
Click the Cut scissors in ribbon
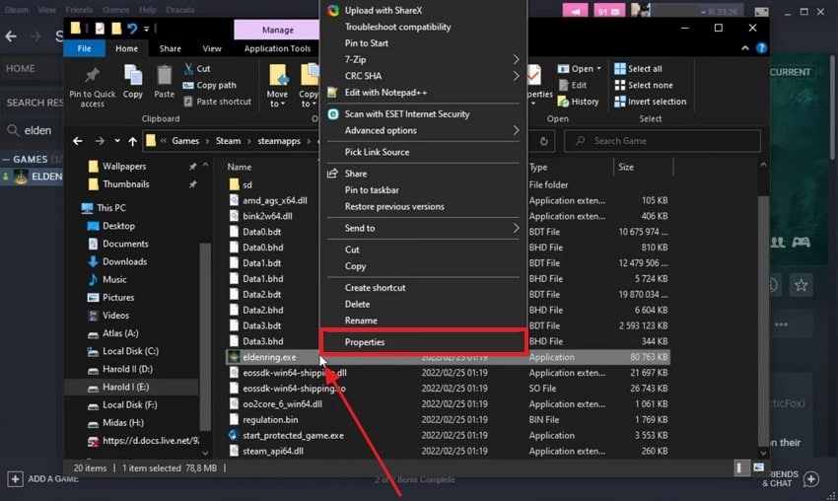[x=188, y=68]
